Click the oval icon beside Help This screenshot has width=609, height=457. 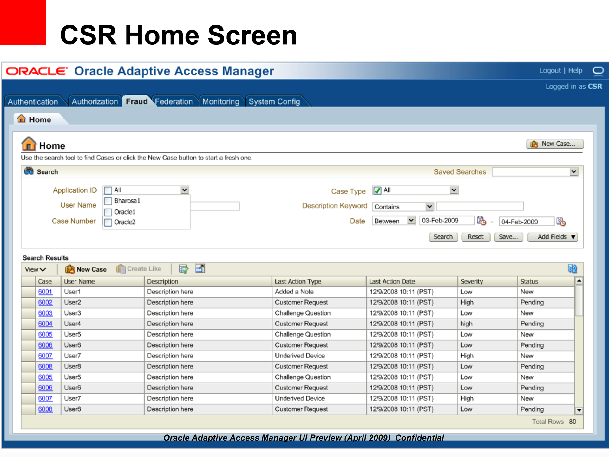click(598, 70)
